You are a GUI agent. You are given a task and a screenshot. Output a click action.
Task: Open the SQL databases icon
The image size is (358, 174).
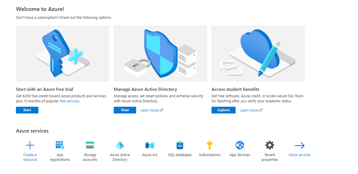tap(180, 145)
